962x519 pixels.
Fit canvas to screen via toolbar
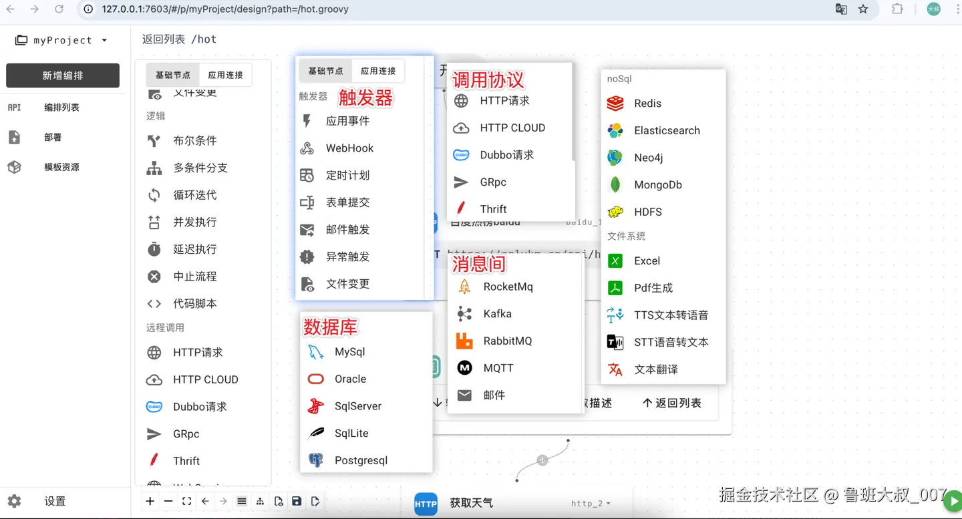pyautogui.click(x=187, y=502)
